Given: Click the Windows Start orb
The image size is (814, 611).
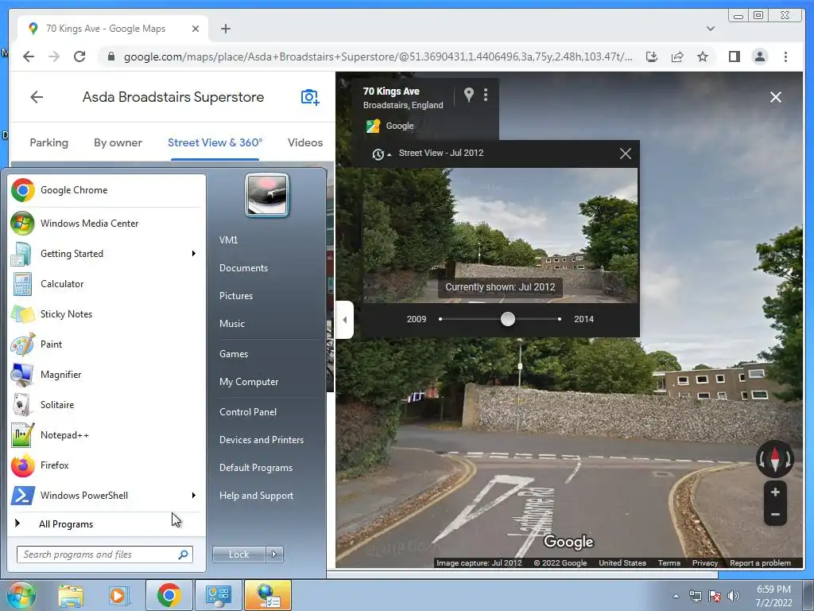Looking at the screenshot, I should (21, 595).
